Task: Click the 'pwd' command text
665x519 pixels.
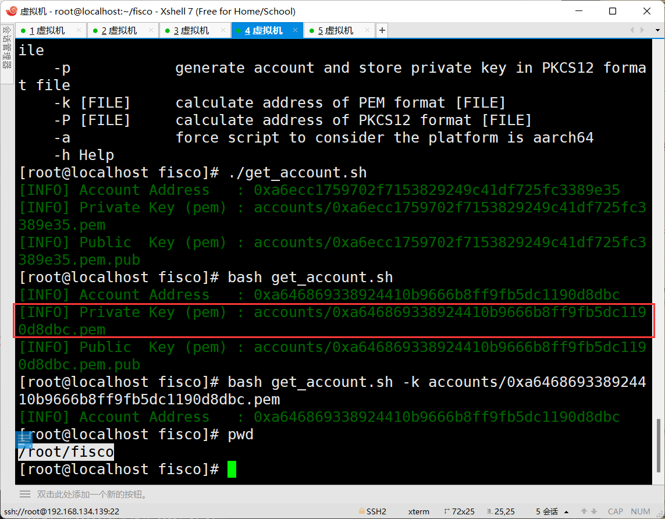Action: 240,435
